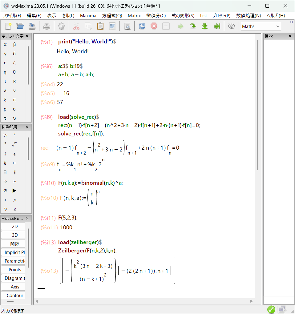Click the select-all toolbar icon
The image size is (295, 314).
tap(112, 26)
